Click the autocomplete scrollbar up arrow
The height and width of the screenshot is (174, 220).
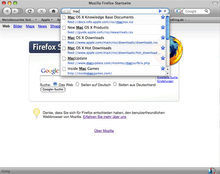click(168, 69)
